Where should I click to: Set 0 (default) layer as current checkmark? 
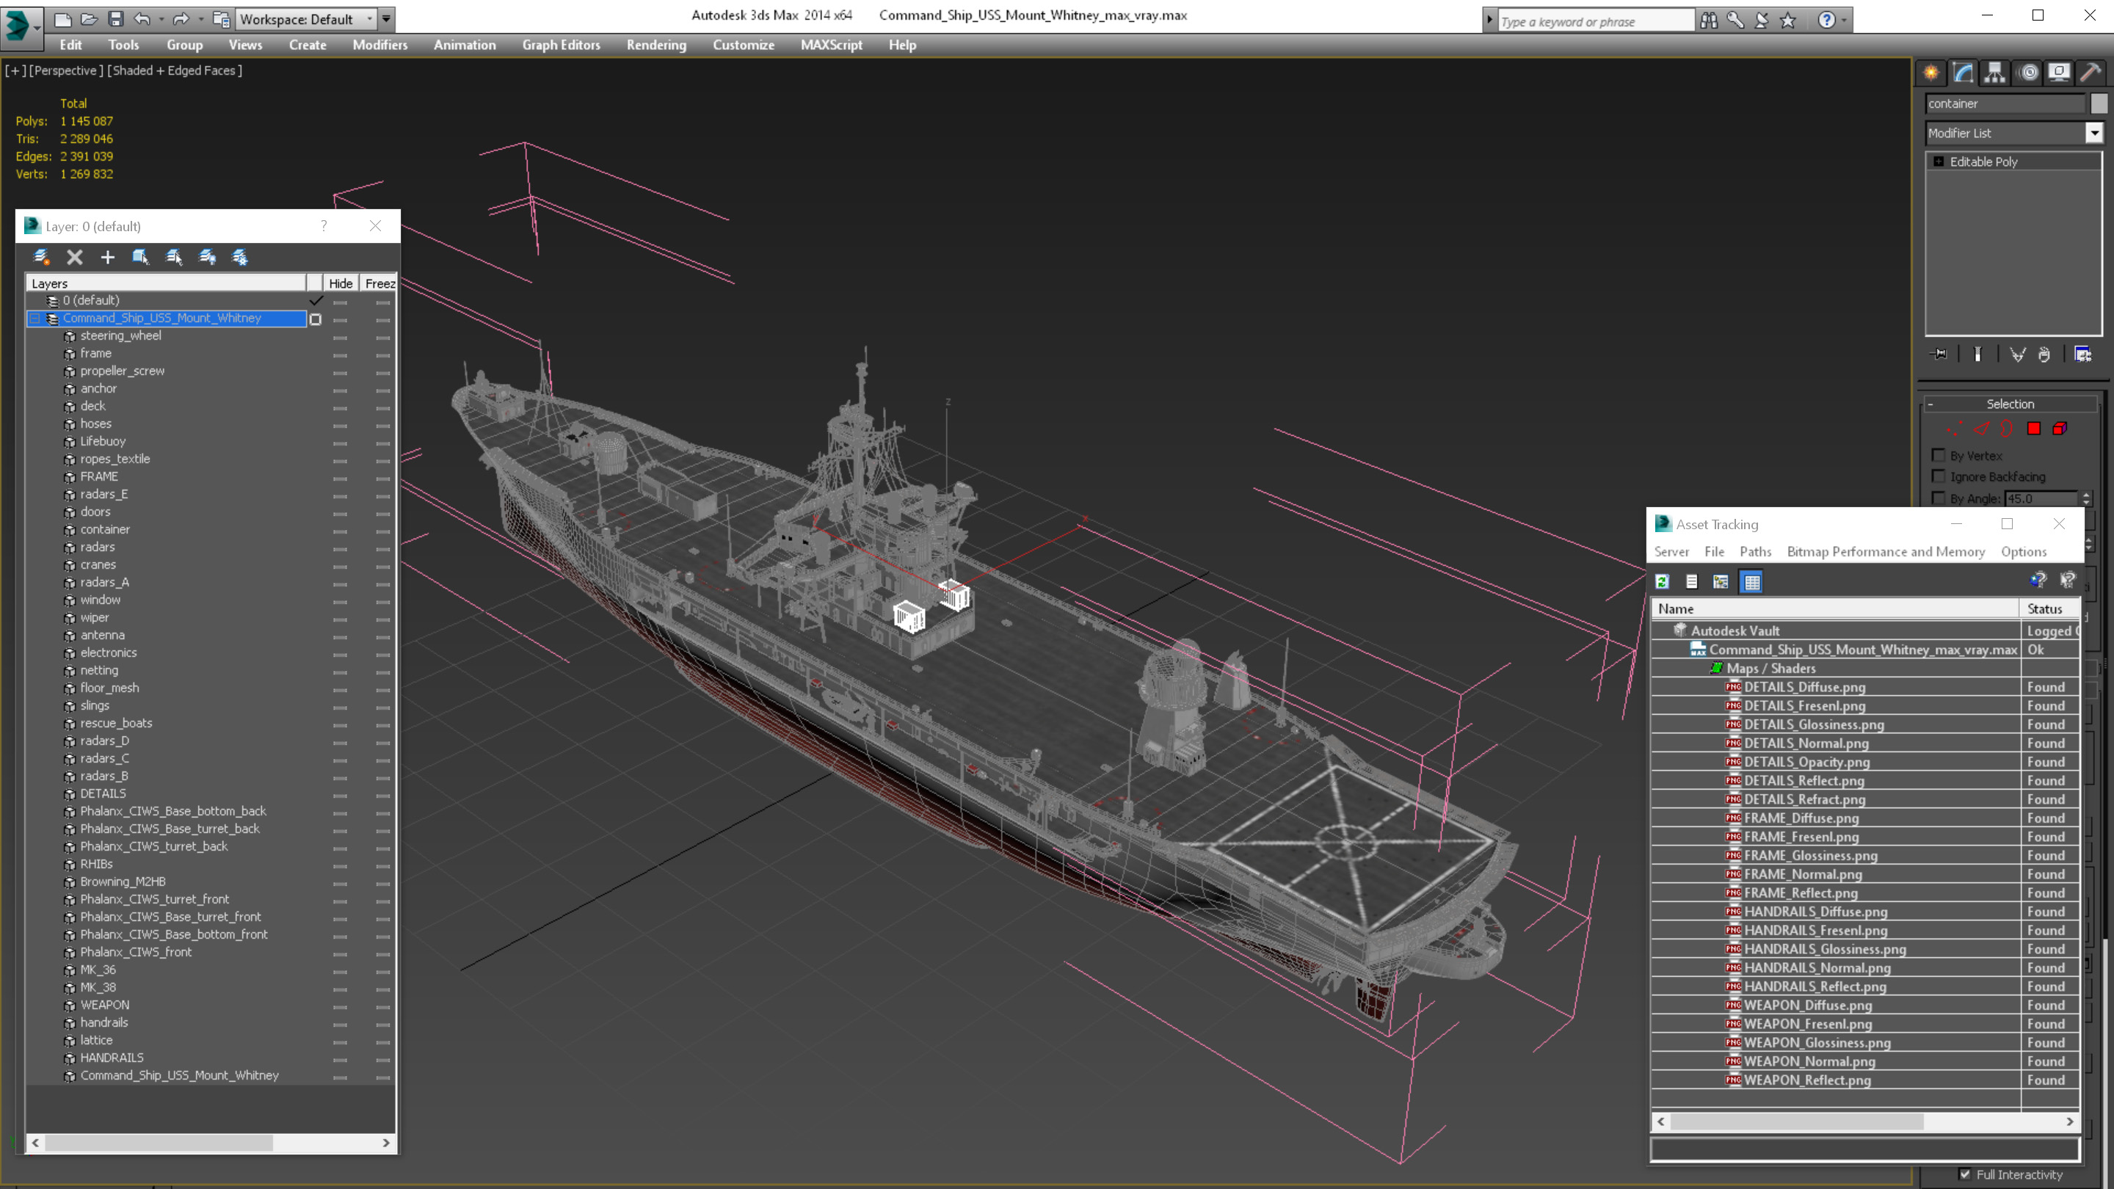(316, 300)
